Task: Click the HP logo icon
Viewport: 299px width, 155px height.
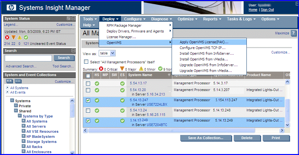Action: [11, 7]
